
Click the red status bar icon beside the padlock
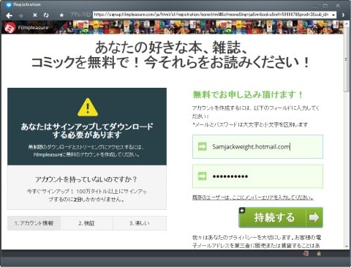coord(306,254)
